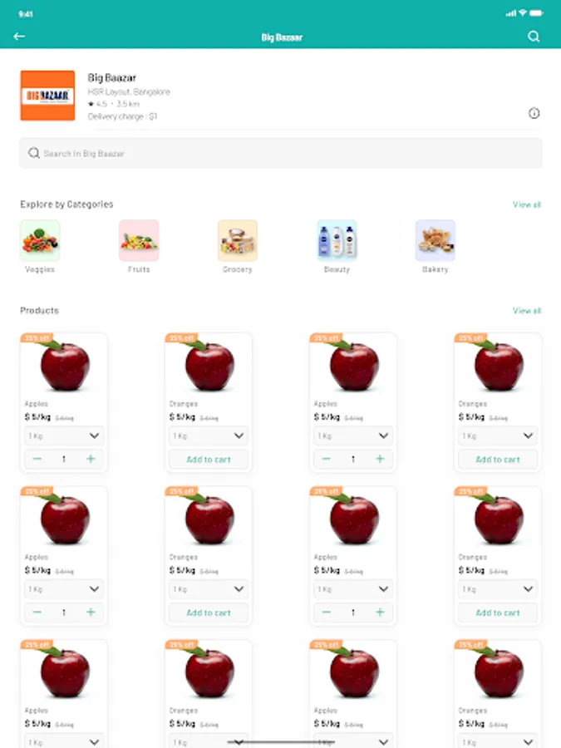
Task: View all categories link
Action: [527, 204]
